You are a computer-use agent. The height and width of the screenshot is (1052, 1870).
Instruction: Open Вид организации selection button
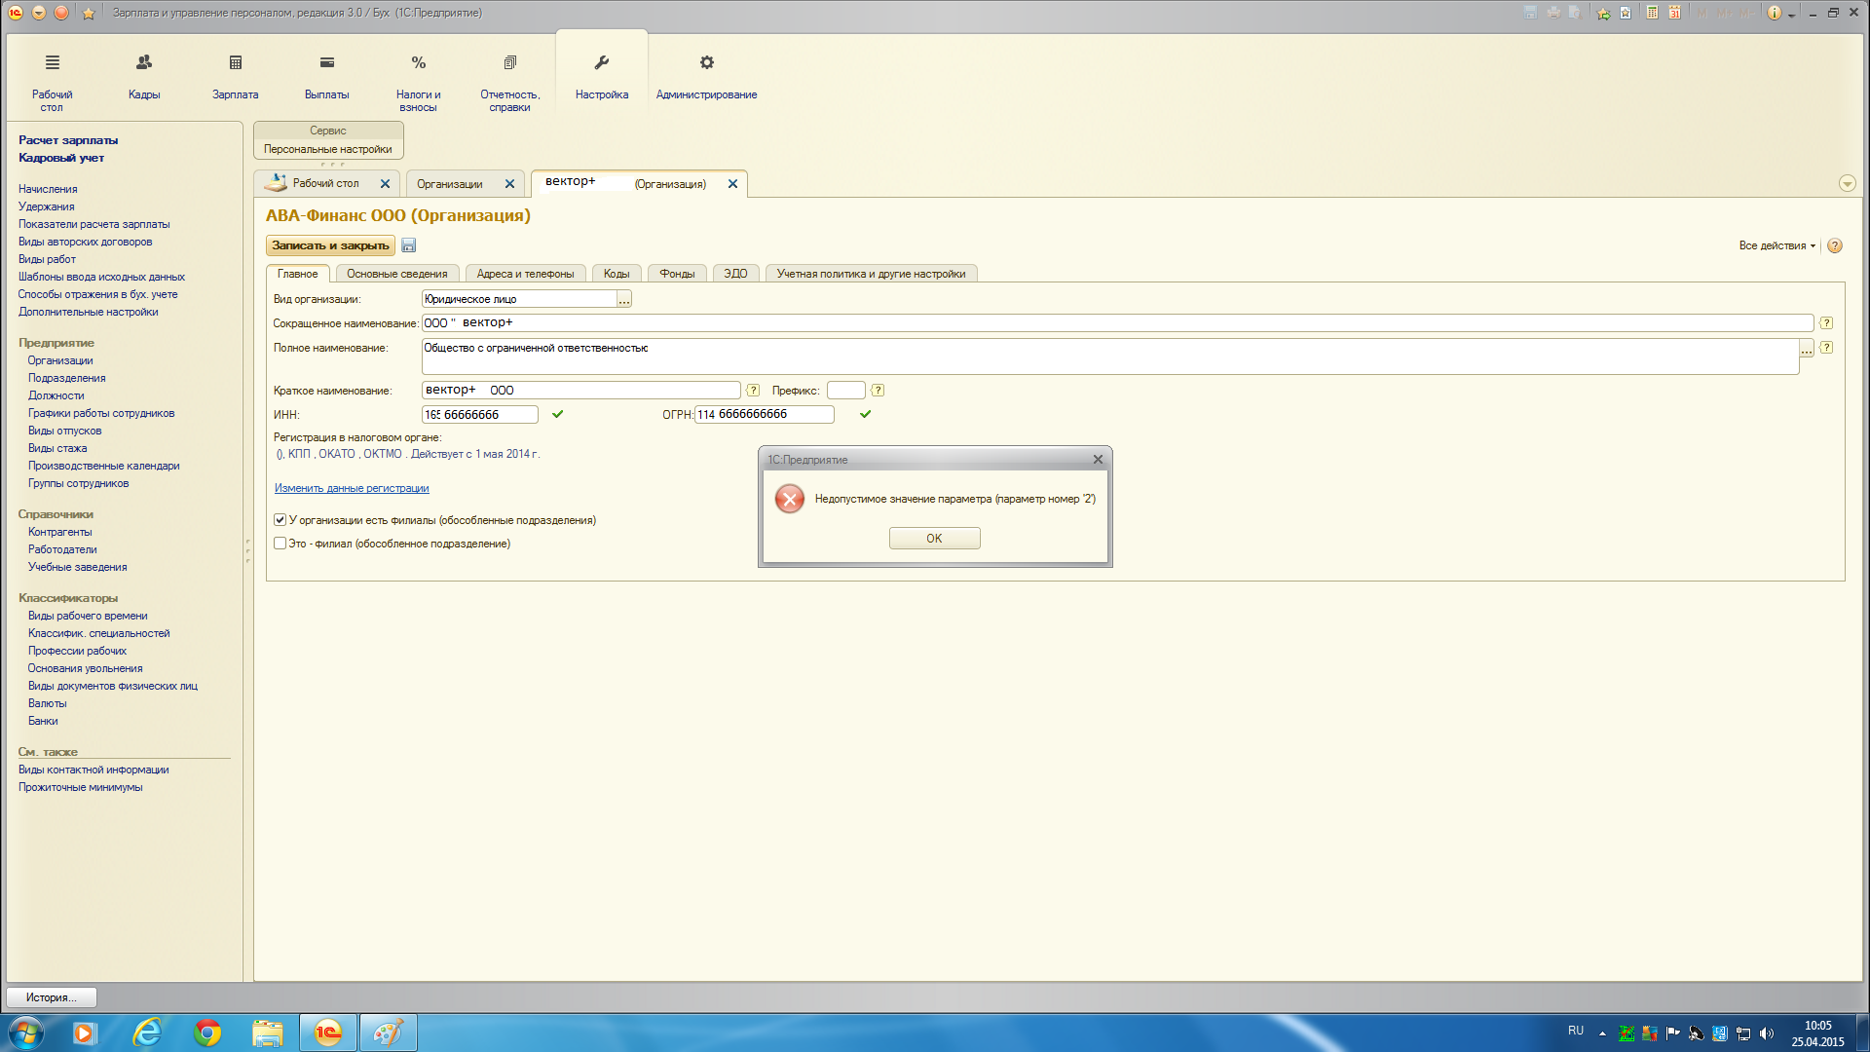[x=624, y=299]
